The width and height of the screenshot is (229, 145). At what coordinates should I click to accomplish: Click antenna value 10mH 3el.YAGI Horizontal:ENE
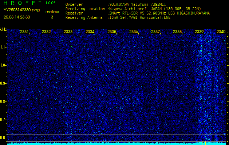coord(140,18)
